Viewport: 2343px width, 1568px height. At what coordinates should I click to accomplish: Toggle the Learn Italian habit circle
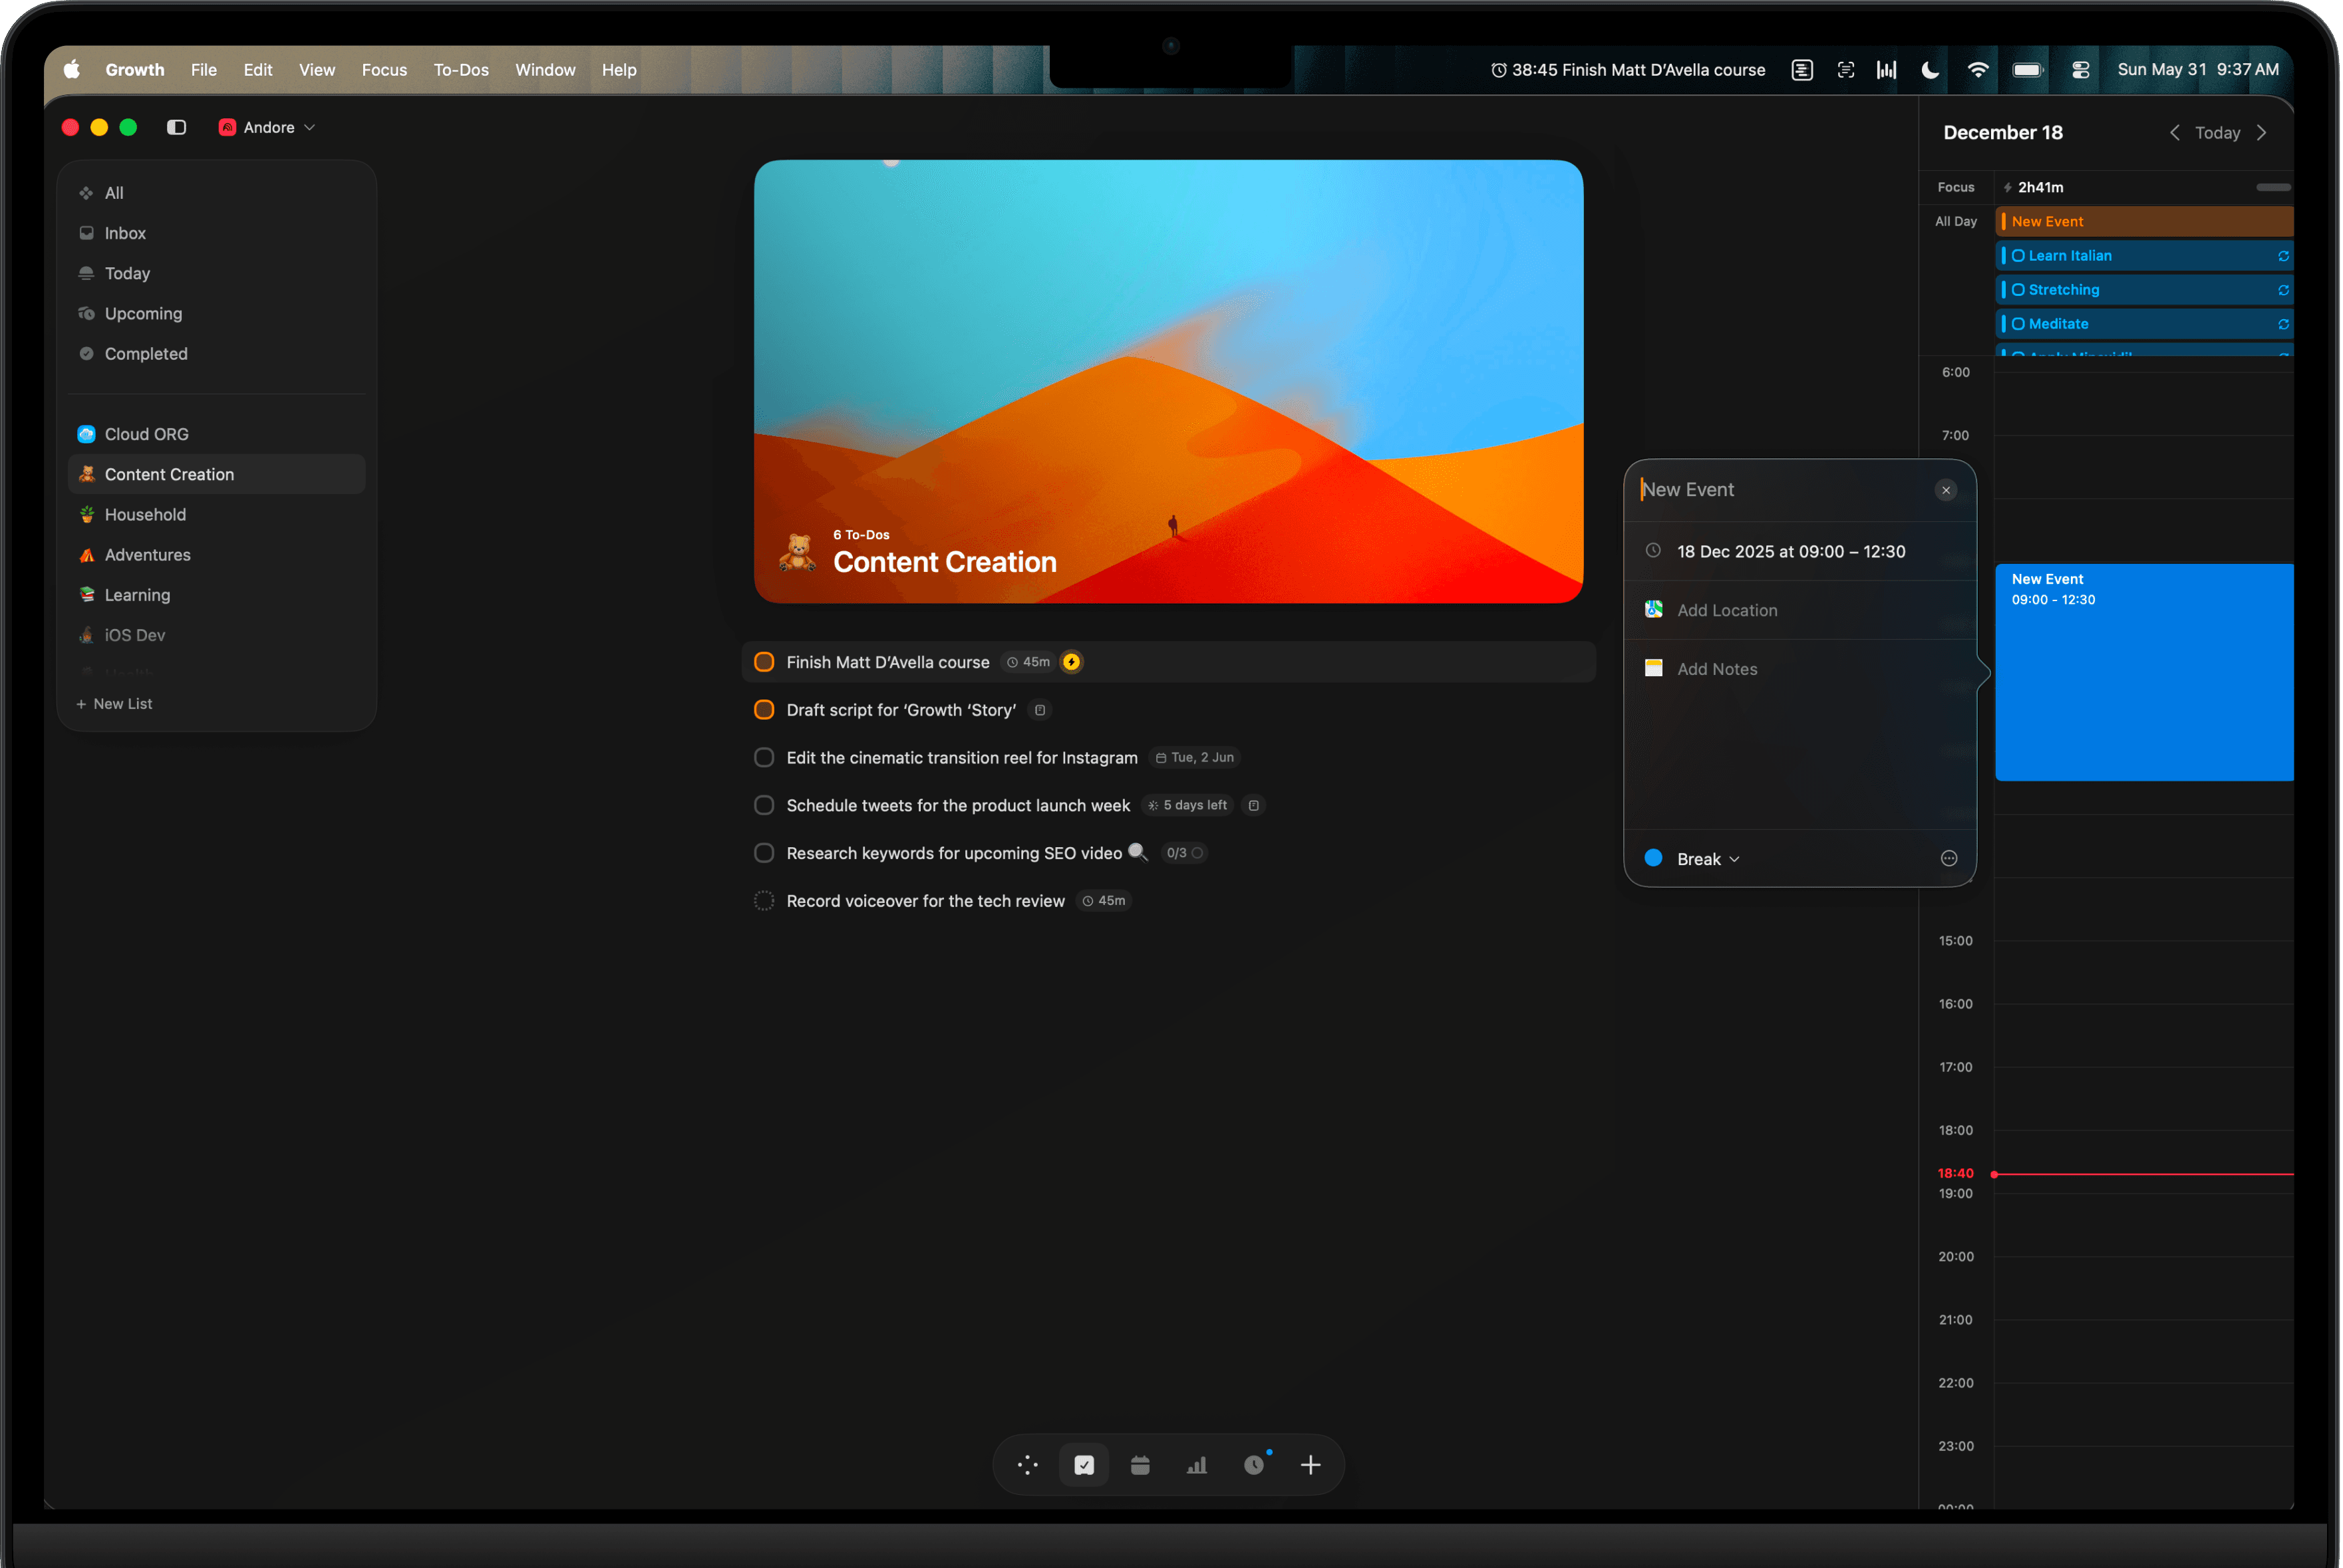pyautogui.click(x=2019, y=256)
